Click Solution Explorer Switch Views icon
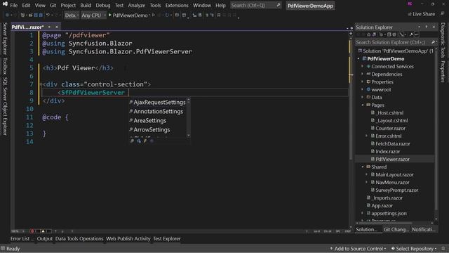The image size is (449, 253). click(x=374, y=34)
